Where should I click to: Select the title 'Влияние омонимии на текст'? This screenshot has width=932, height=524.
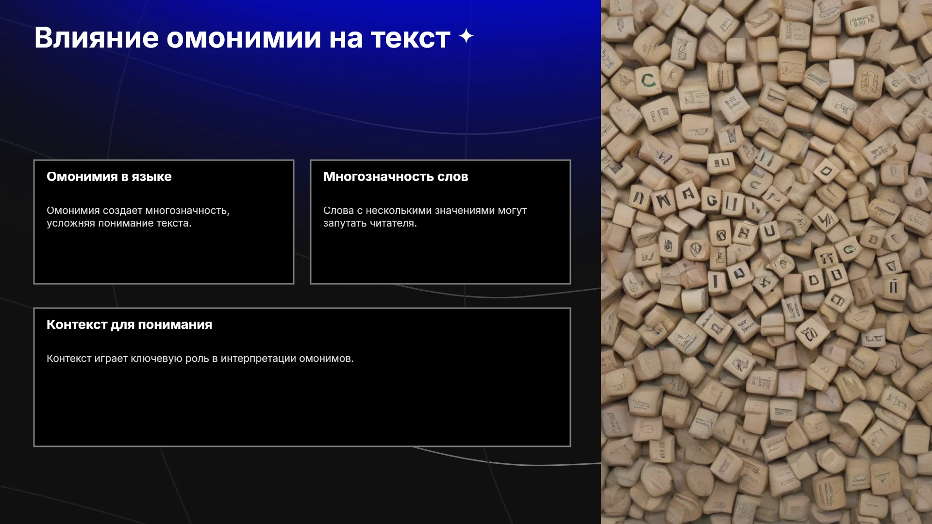pos(242,38)
